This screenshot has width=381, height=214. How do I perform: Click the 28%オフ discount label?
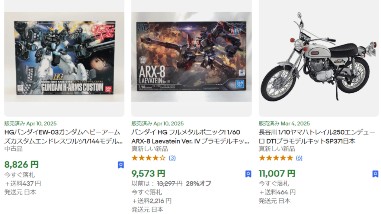[199, 184]
